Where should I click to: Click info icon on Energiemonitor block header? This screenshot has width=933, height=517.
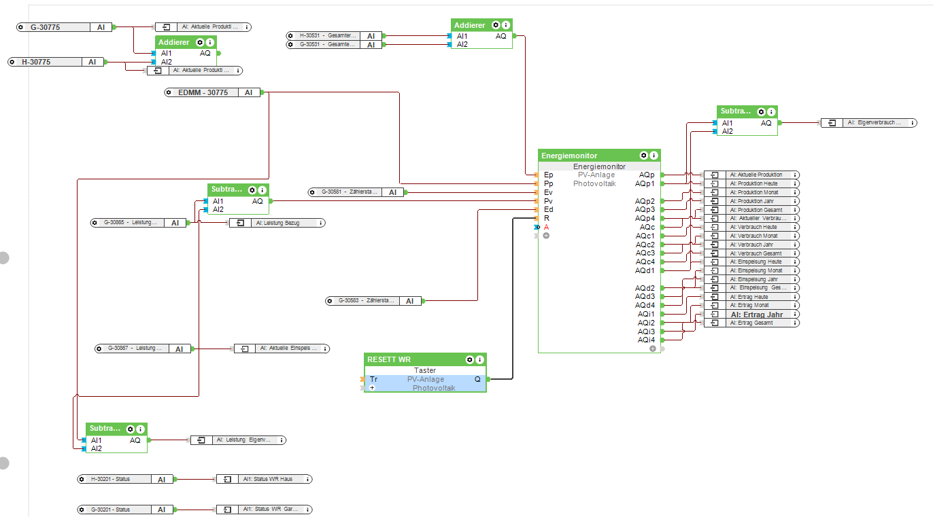(654, 156)
